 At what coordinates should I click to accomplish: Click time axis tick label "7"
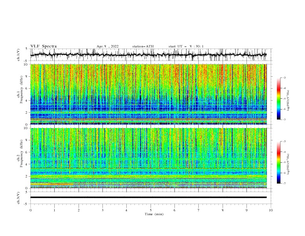(x=199, y=210)
